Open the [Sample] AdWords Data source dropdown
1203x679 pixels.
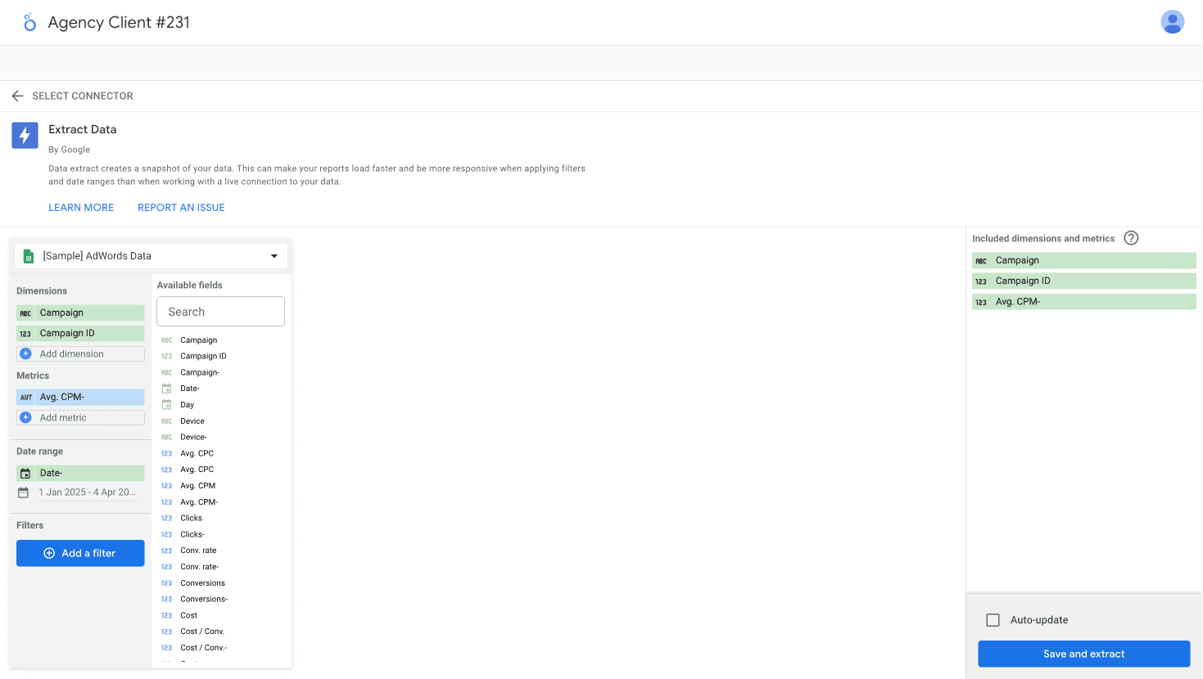274,255
